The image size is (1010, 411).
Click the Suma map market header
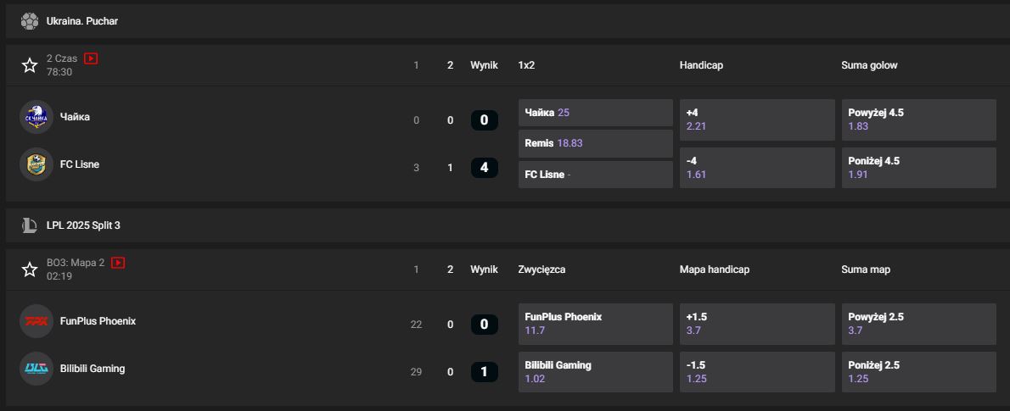(x=866, y=269)
